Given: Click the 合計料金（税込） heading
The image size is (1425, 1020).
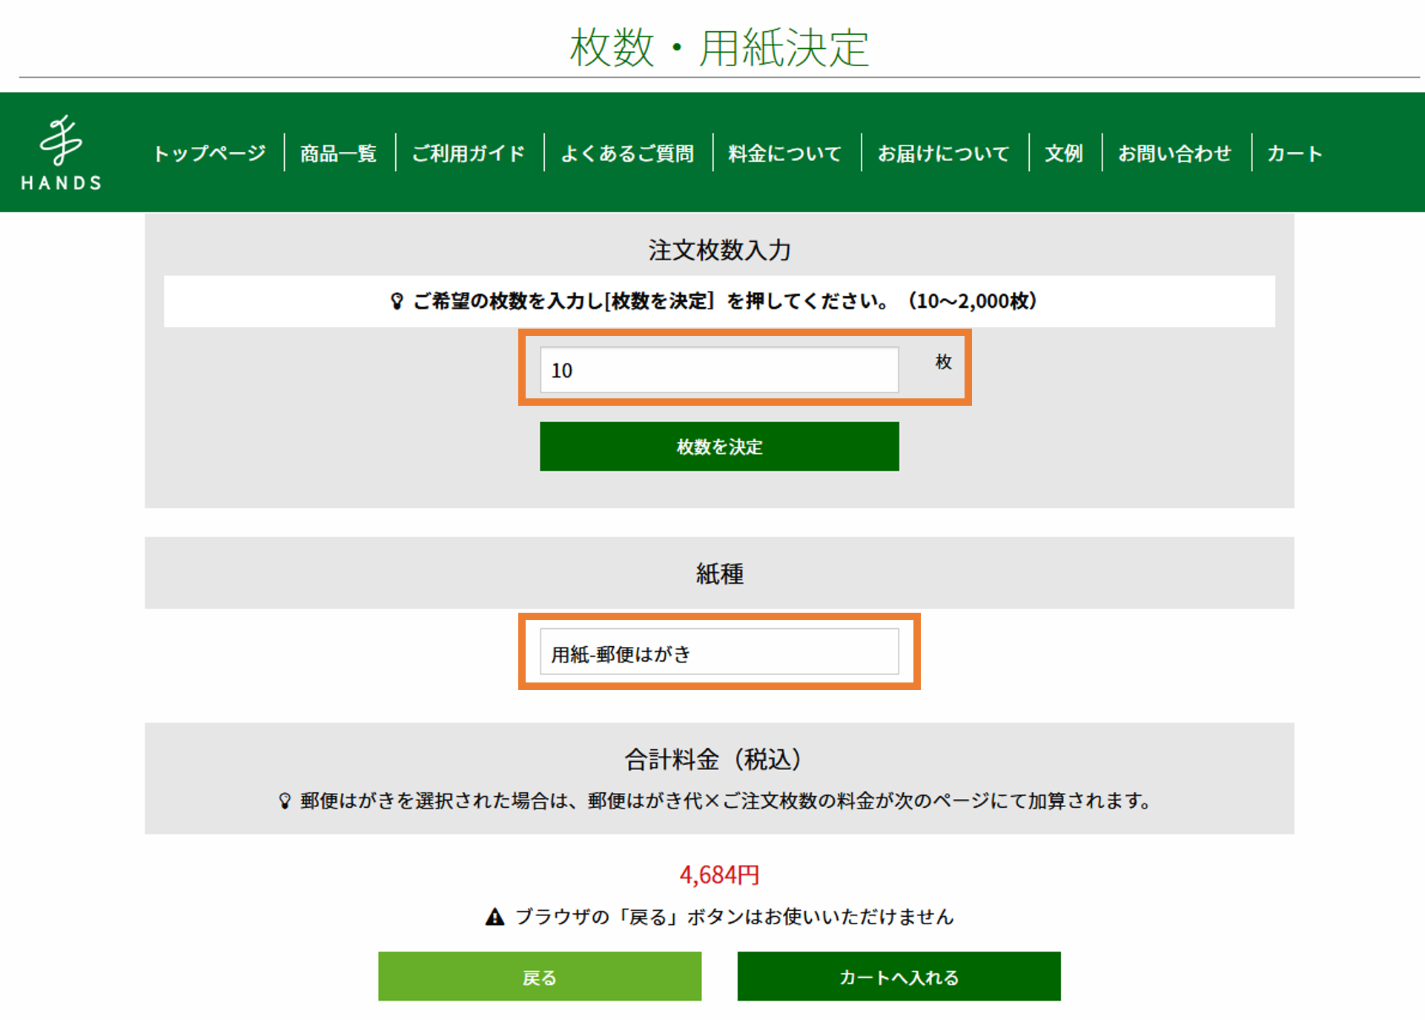Looking at the screenshot, I should (x=713, y=759).
